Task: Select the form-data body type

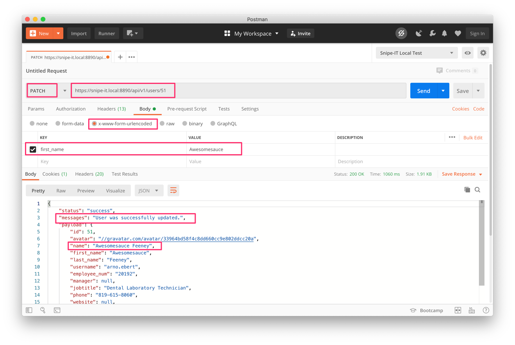Action: point(69,124)
